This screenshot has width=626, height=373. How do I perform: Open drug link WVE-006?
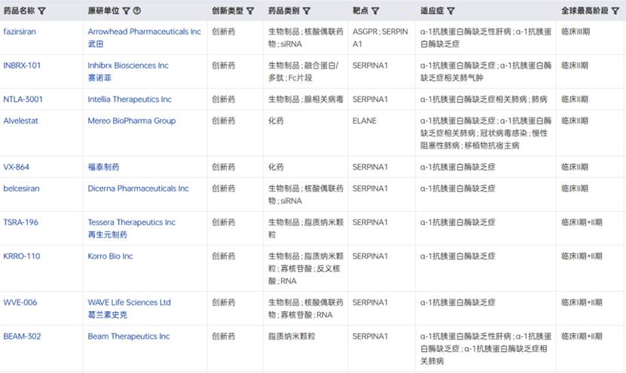click(20, 303)
